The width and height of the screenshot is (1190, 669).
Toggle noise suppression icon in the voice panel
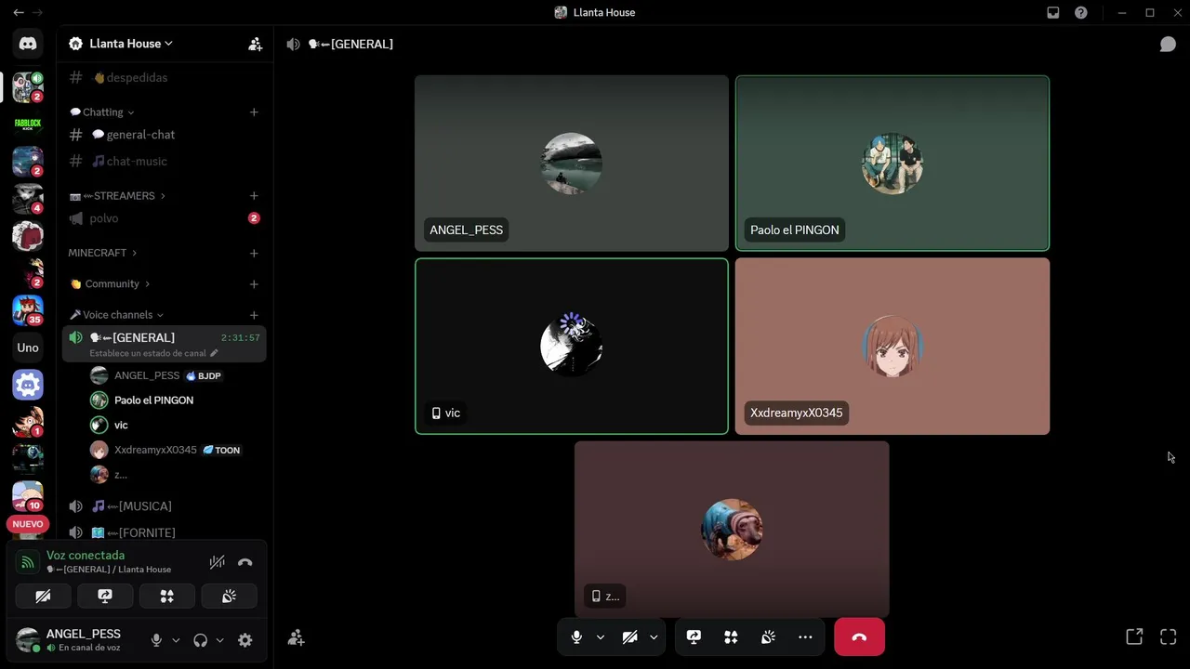point(217,562)
